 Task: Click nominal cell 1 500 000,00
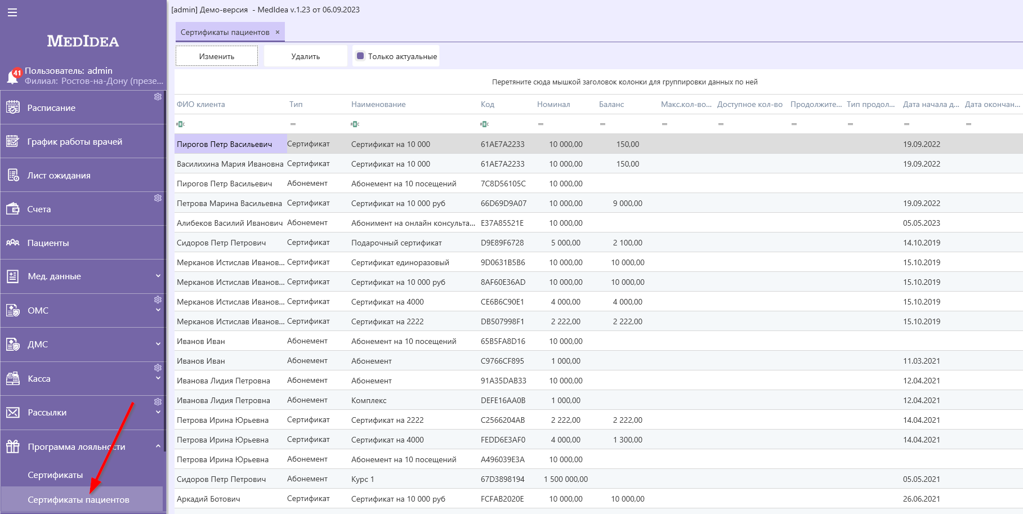566,479
